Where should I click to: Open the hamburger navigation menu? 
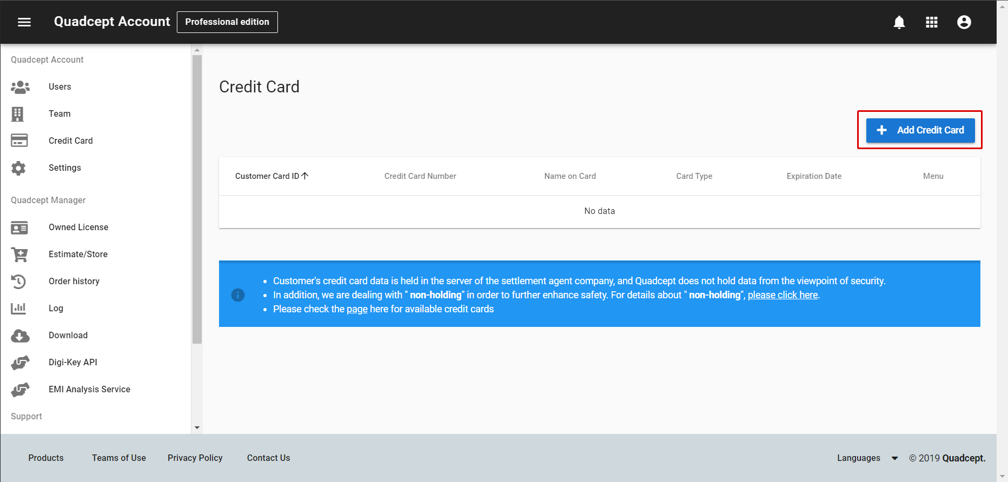coord(24,22)
